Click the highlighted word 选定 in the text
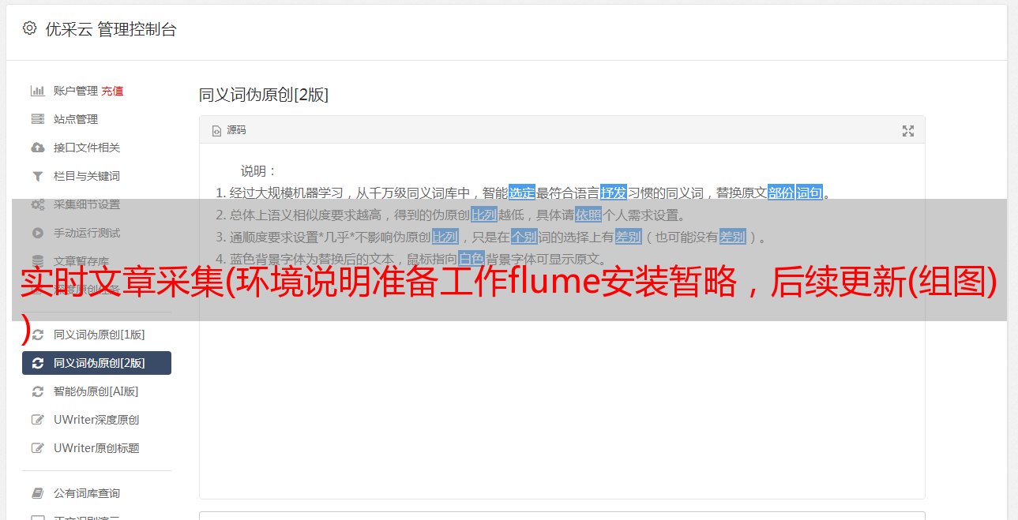This screenshot has height=520, width=1018. pyautogui.click(x=522, y=193)
